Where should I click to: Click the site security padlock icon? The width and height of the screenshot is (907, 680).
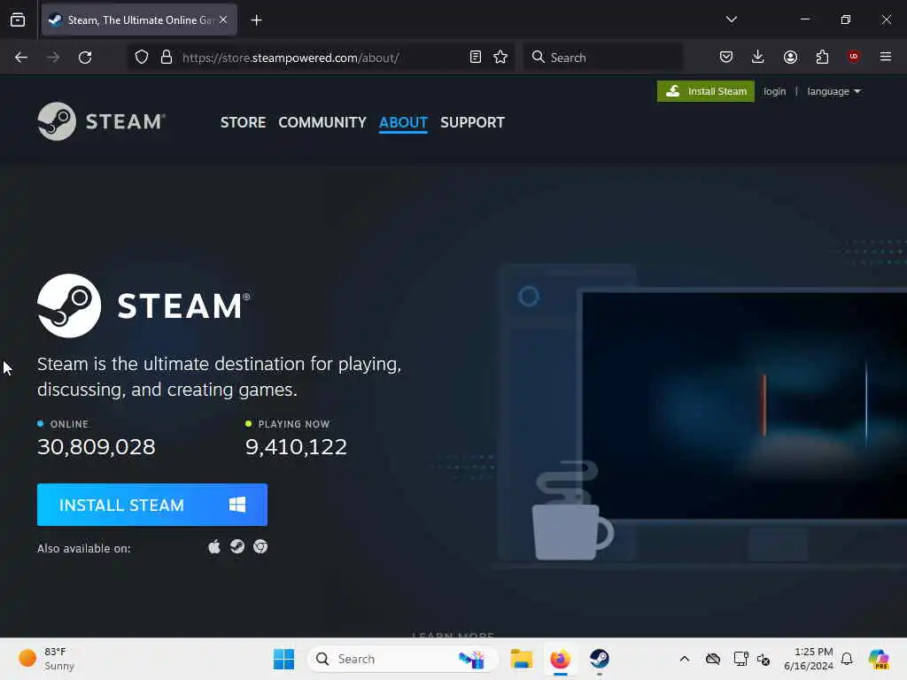click(167, 58)
